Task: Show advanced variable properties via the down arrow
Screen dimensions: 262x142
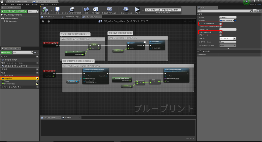Action: click(x=228, y=49)
